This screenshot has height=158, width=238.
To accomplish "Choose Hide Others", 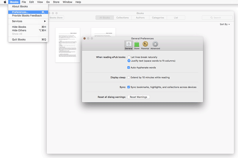I will [28, 30].
